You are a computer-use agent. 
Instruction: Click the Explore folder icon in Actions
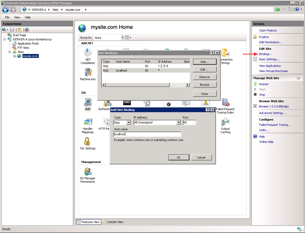coord(255,37)
